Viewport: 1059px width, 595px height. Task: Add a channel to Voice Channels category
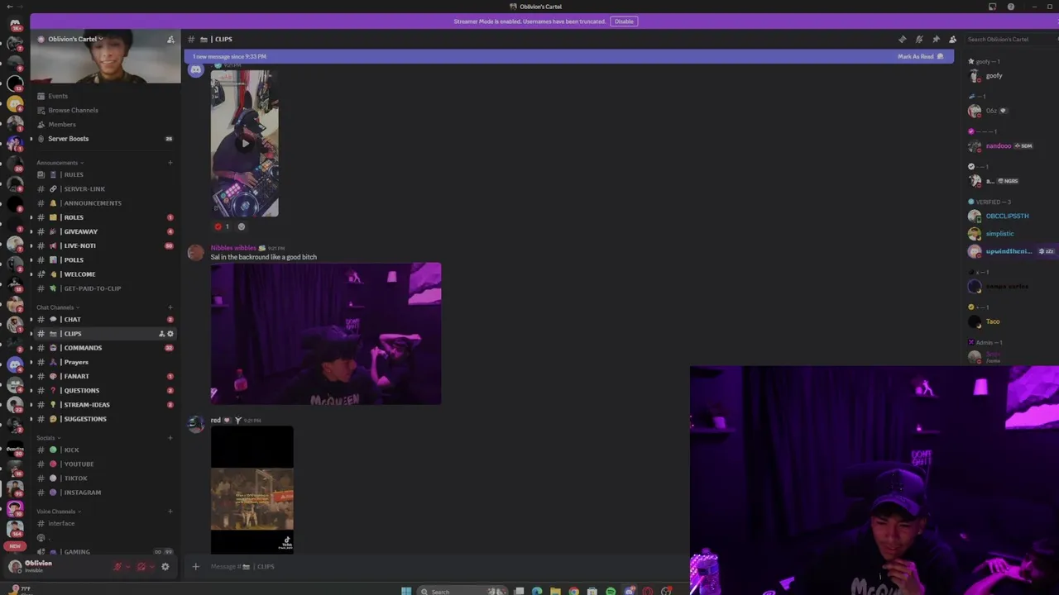pos(170,512)
